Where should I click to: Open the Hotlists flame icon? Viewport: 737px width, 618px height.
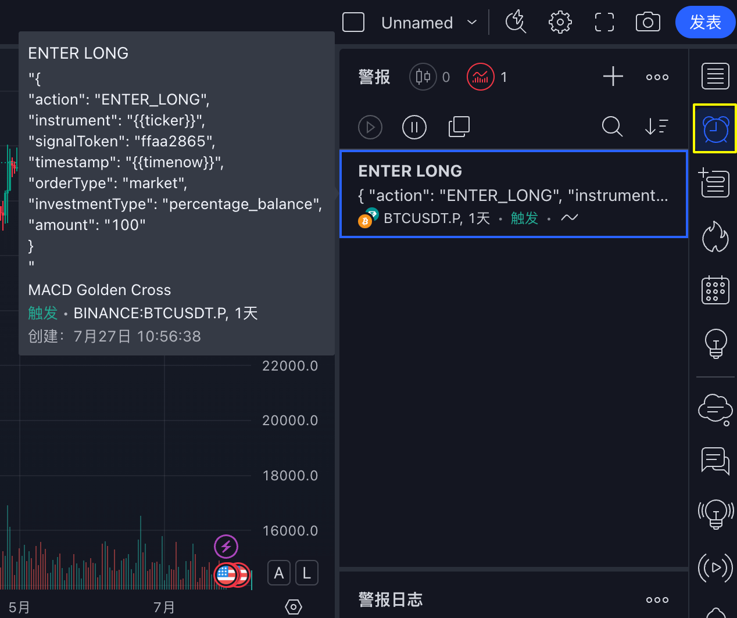pos(715,237)
